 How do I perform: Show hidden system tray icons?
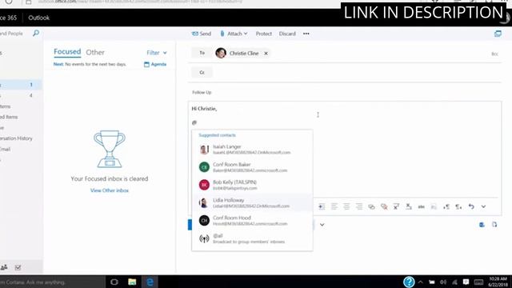[x=420, y=282]
